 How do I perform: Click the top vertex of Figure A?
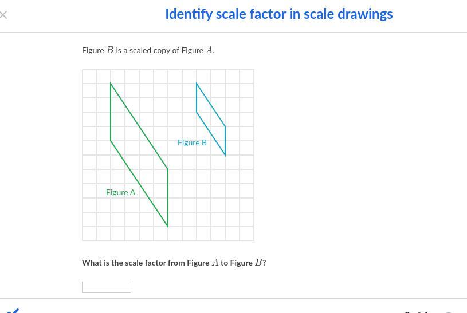tap(111, 84)
